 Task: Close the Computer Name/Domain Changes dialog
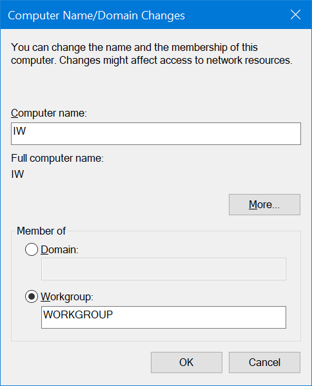pos(295,15)
